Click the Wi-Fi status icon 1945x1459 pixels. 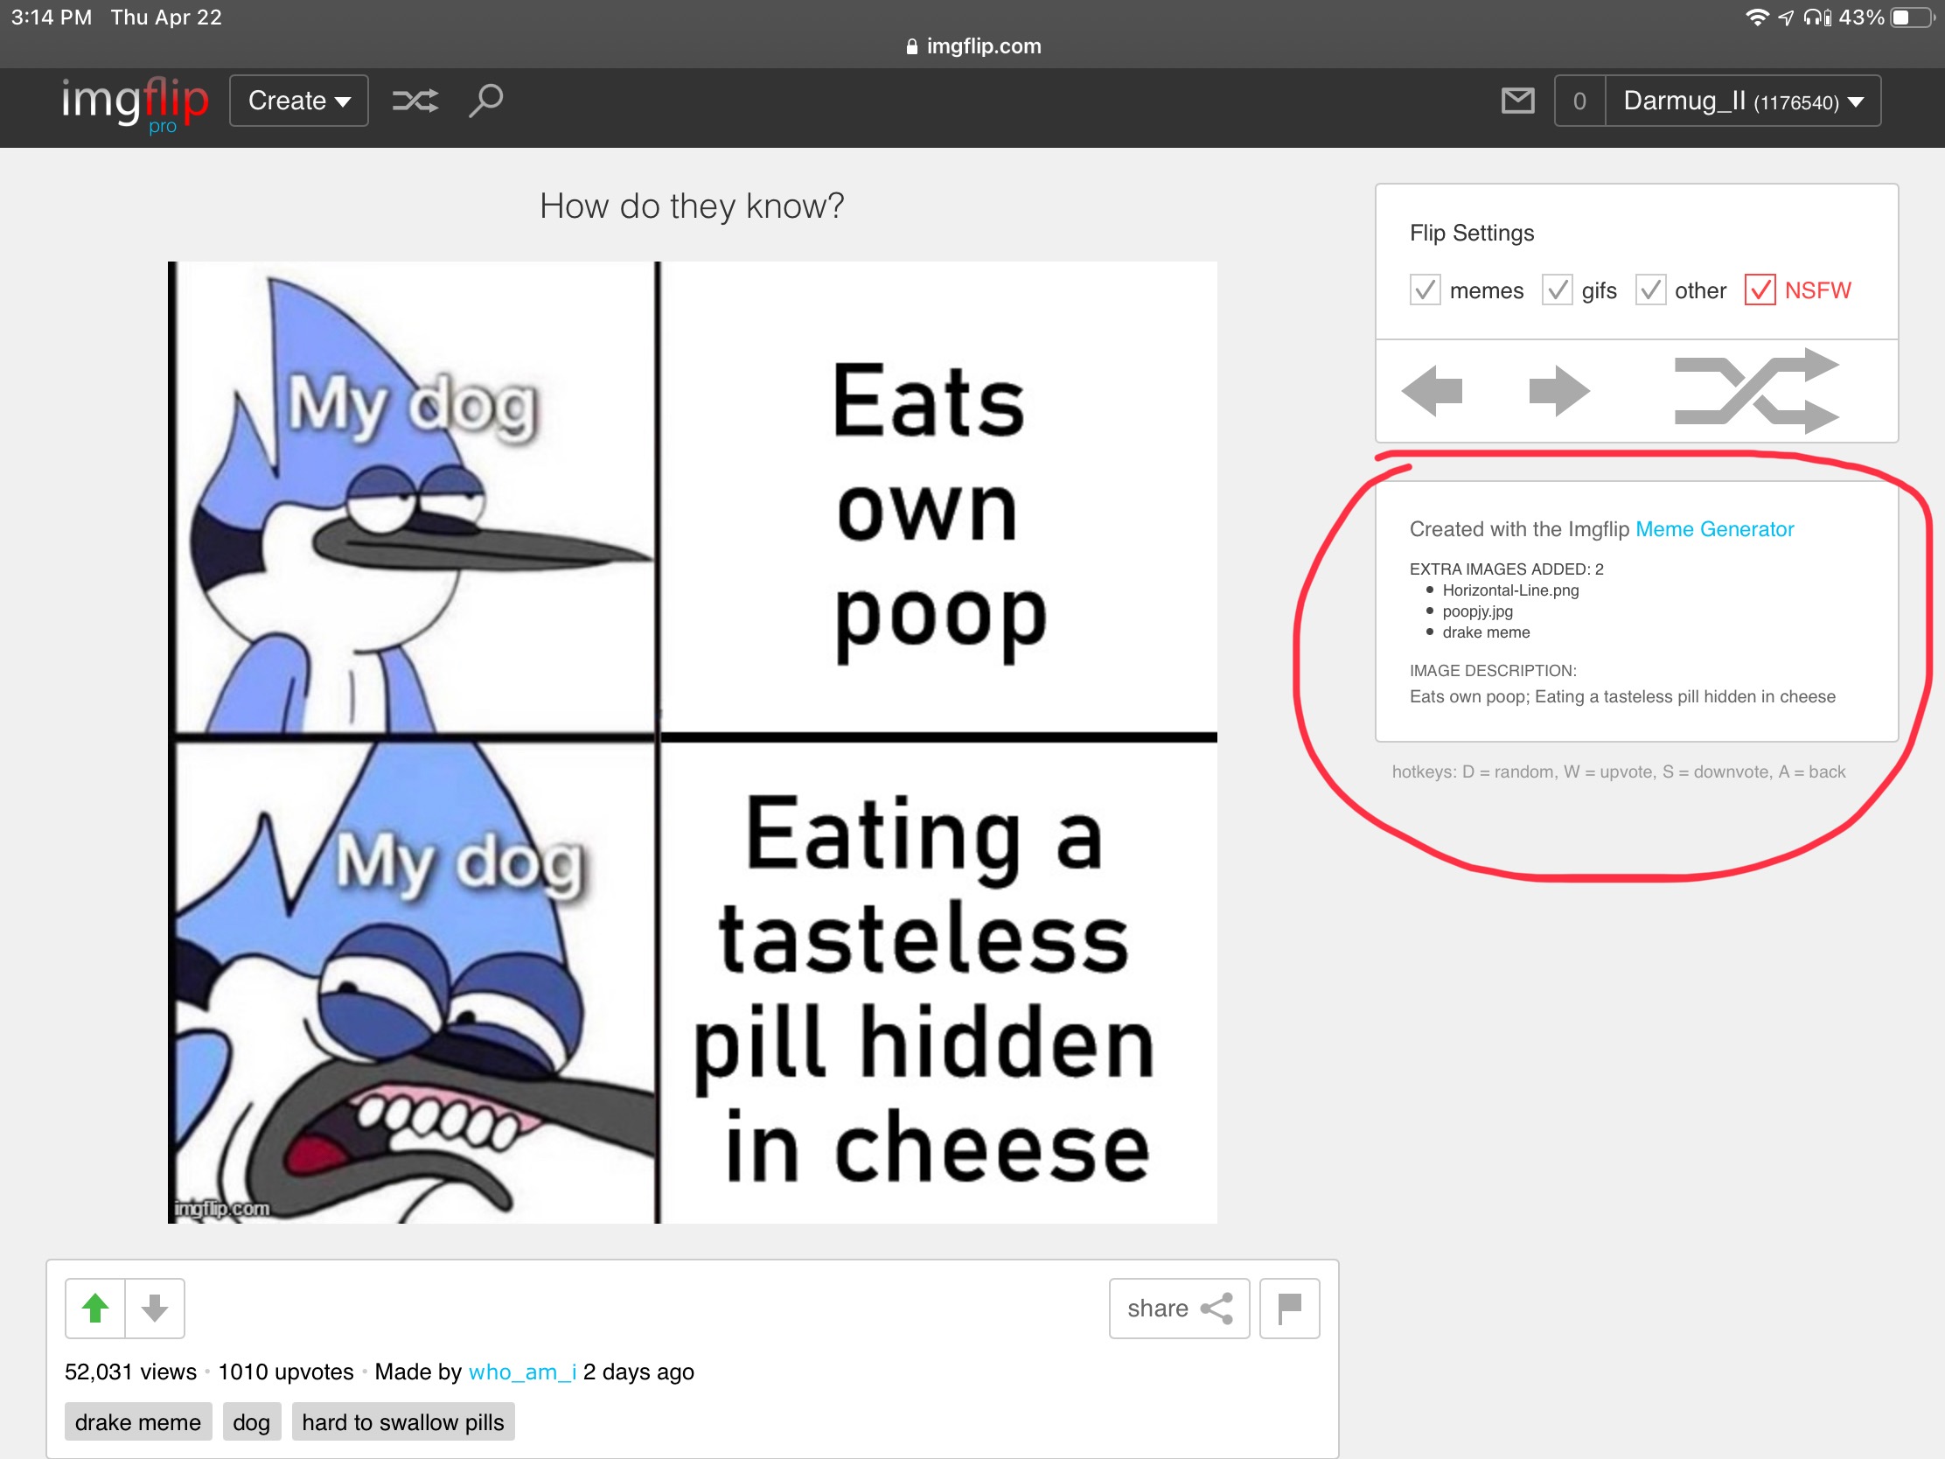click(x=1757, y=17)
